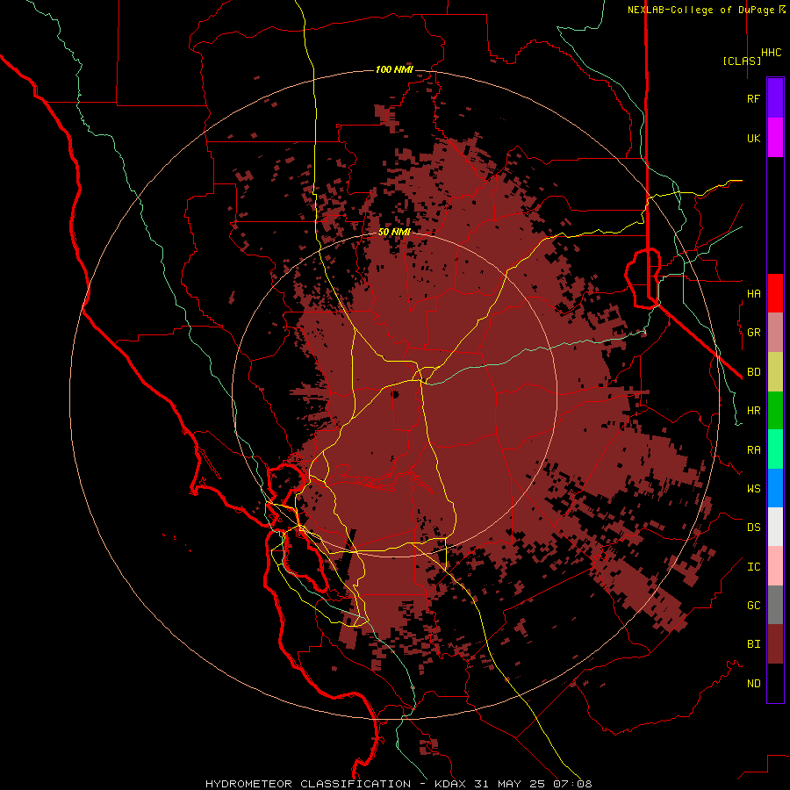Click the IC legend label
Screen dimensions: 790x790
753,566
